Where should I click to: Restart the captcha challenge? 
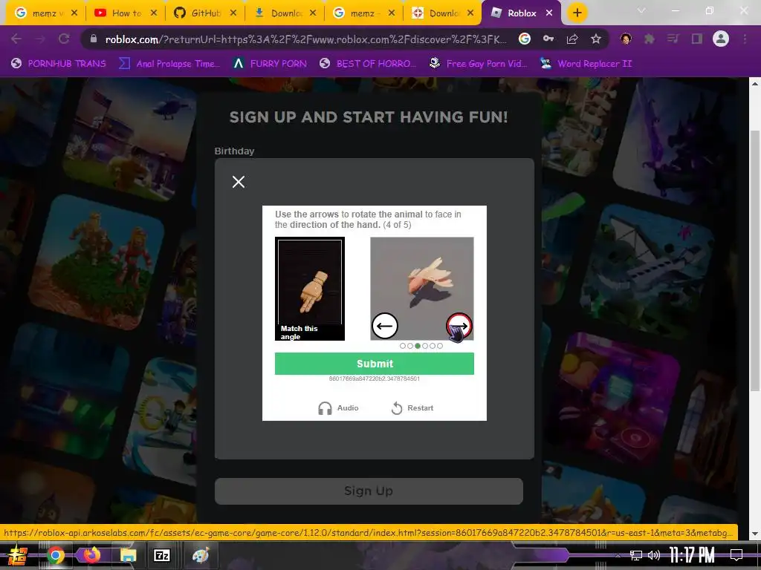click(412, 408)
